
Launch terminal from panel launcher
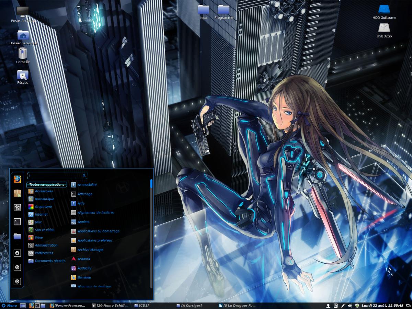[x=37, y=306]
